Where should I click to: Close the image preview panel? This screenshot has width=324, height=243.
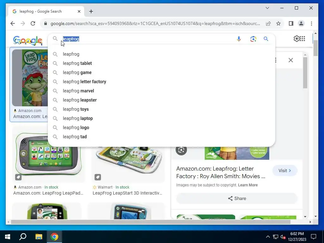(290, 60)
